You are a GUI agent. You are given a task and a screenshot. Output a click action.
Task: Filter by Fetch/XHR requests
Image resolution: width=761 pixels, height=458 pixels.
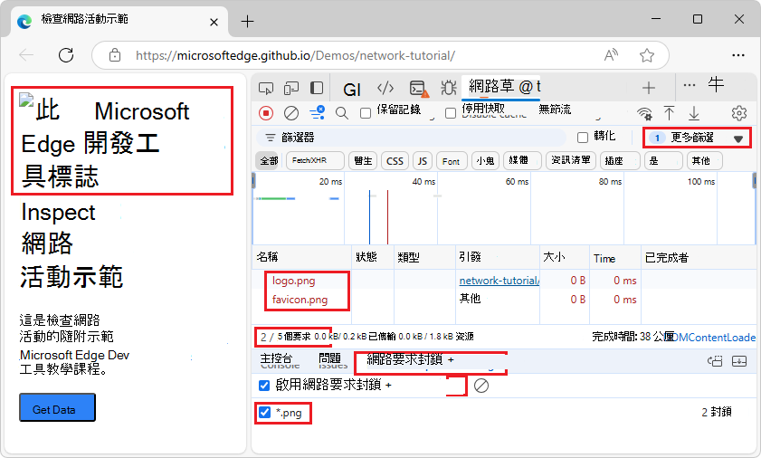click(x=315, y=161)
